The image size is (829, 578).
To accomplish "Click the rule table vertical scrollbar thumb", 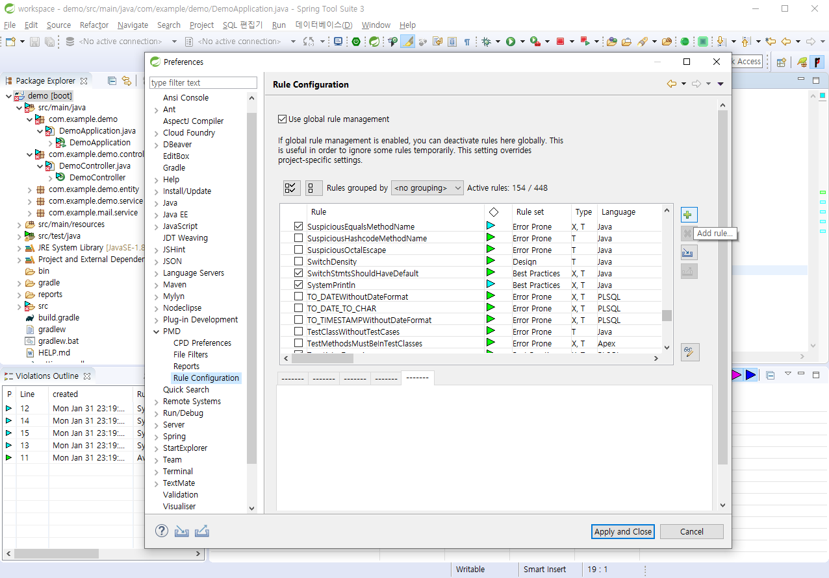I will [667, 315].
